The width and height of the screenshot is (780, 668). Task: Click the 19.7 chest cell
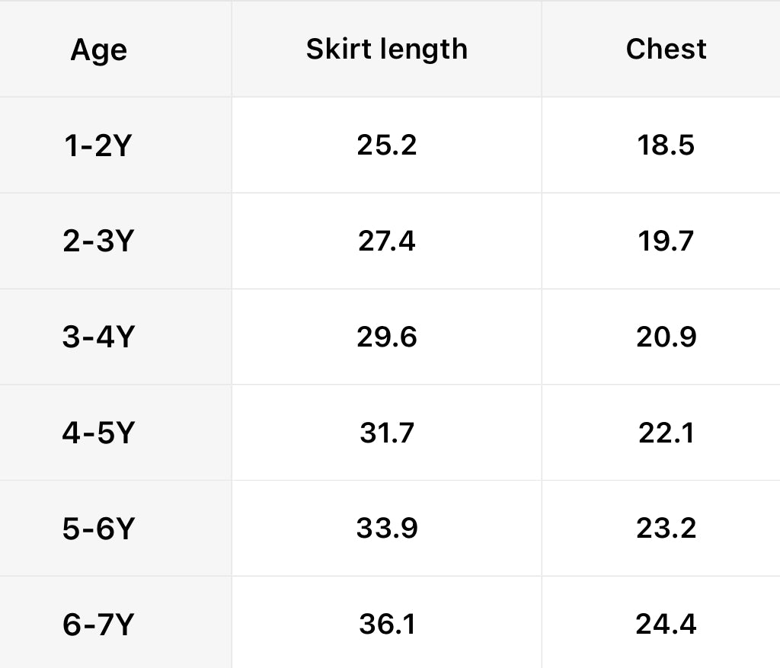click(x=666, y=241)
